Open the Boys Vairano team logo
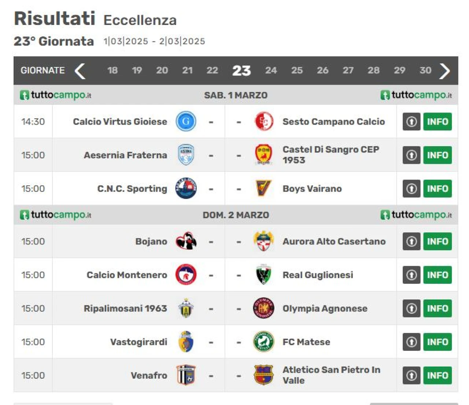This screenshot has height=405, width=469. pyautogui.click(x=263, y=188)
